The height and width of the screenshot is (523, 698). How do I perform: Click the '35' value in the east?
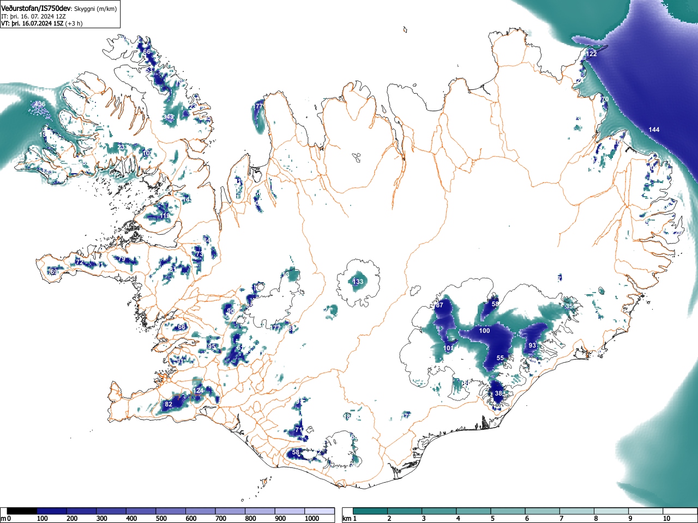coord(569,307)
